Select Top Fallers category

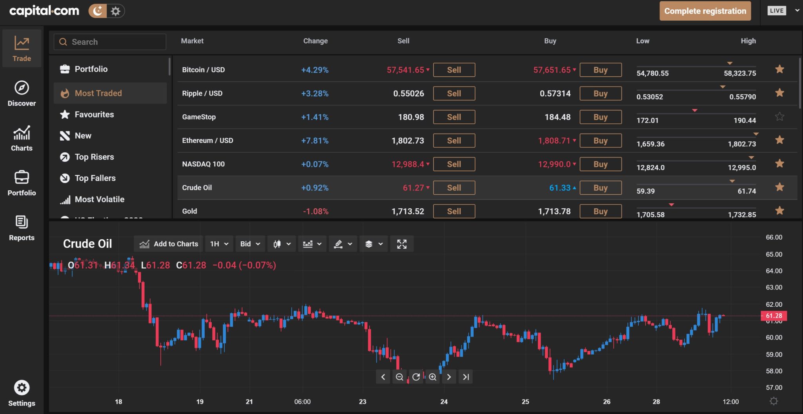110,178
